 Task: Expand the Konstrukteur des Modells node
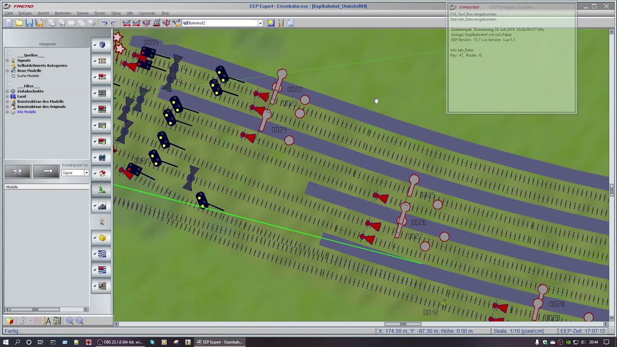tap(7, 102)
